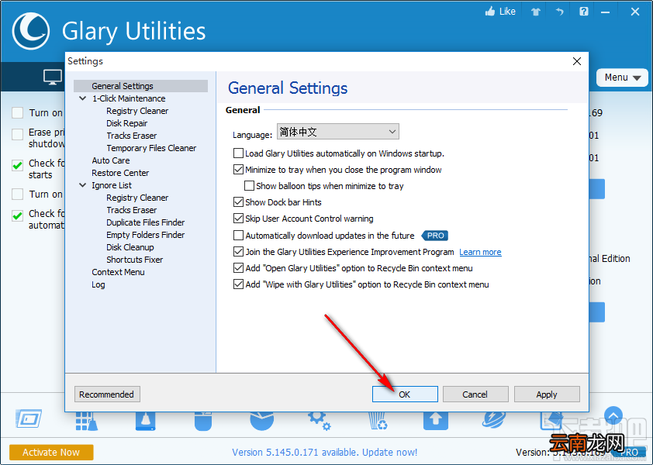Toggle Join Experience Improvement Program checkbox
Image resolution: width=653 pixels, height=465 pixels.
[238, 251]
